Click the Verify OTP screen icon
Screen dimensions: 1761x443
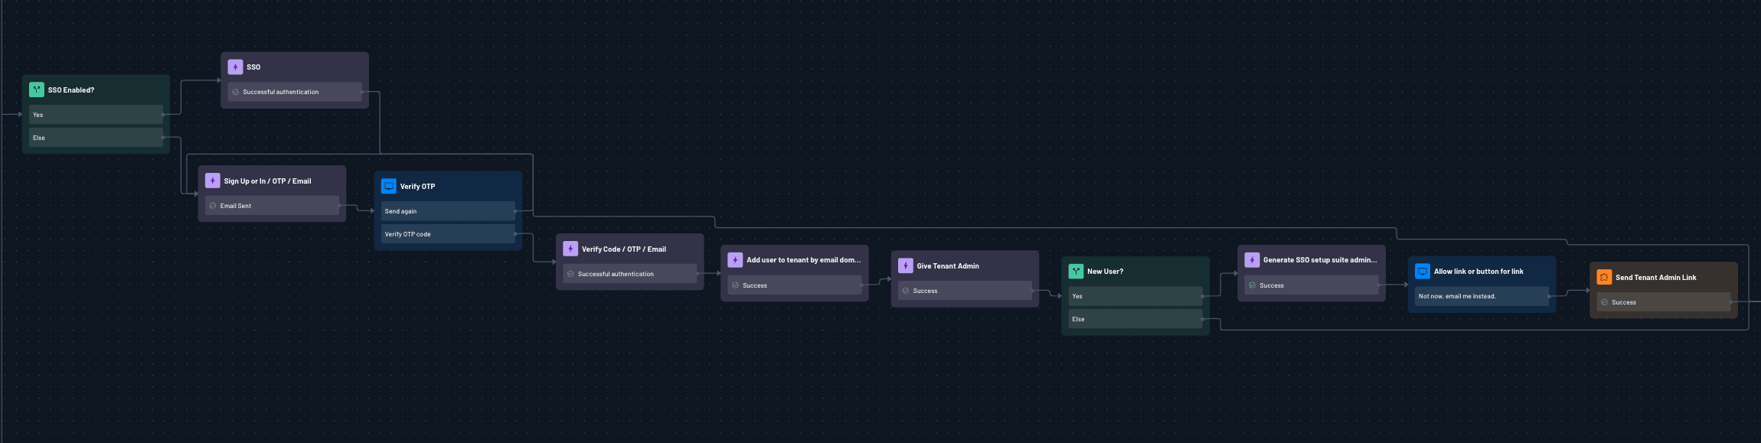pos(389,186)
